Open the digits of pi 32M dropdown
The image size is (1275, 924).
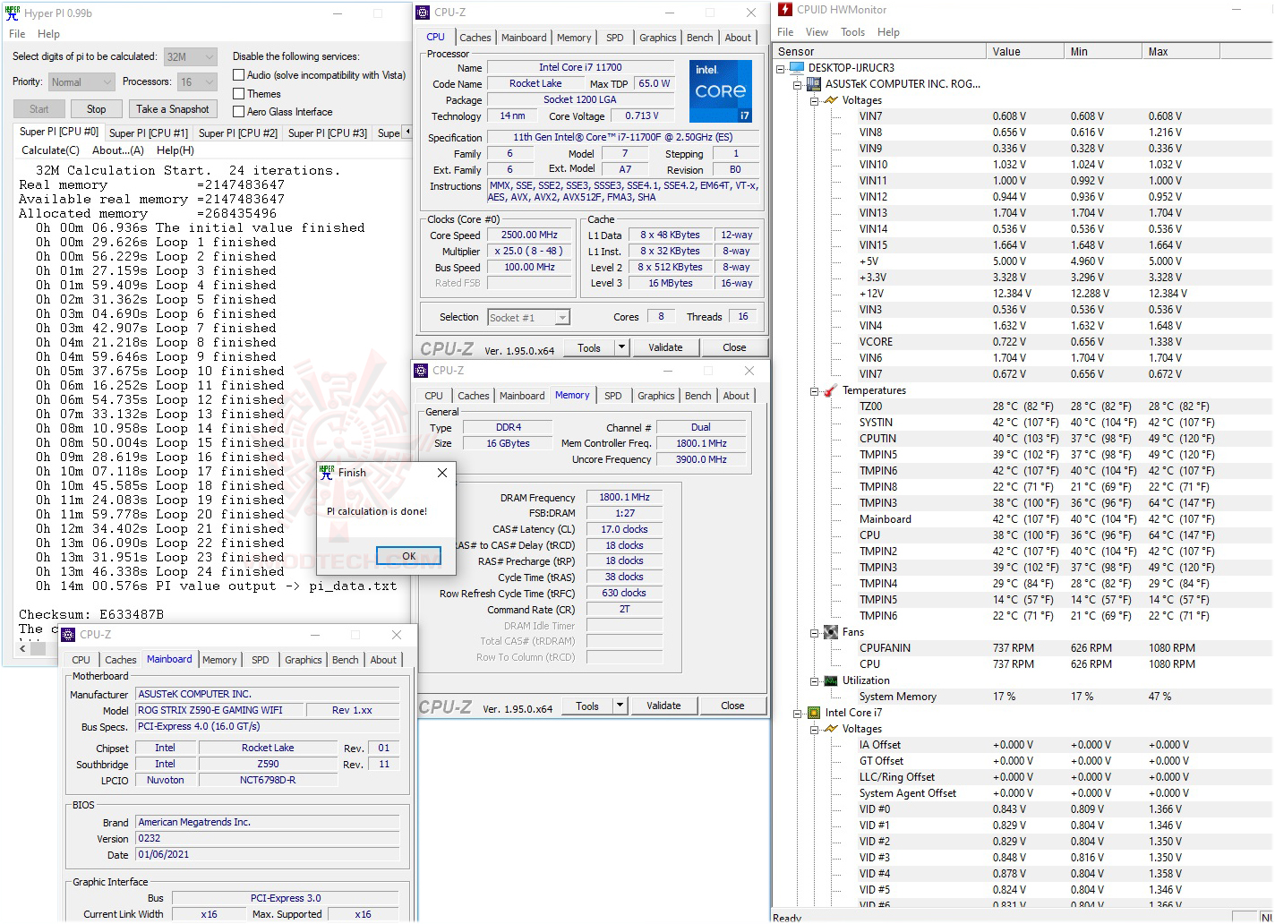click(191, 56)
